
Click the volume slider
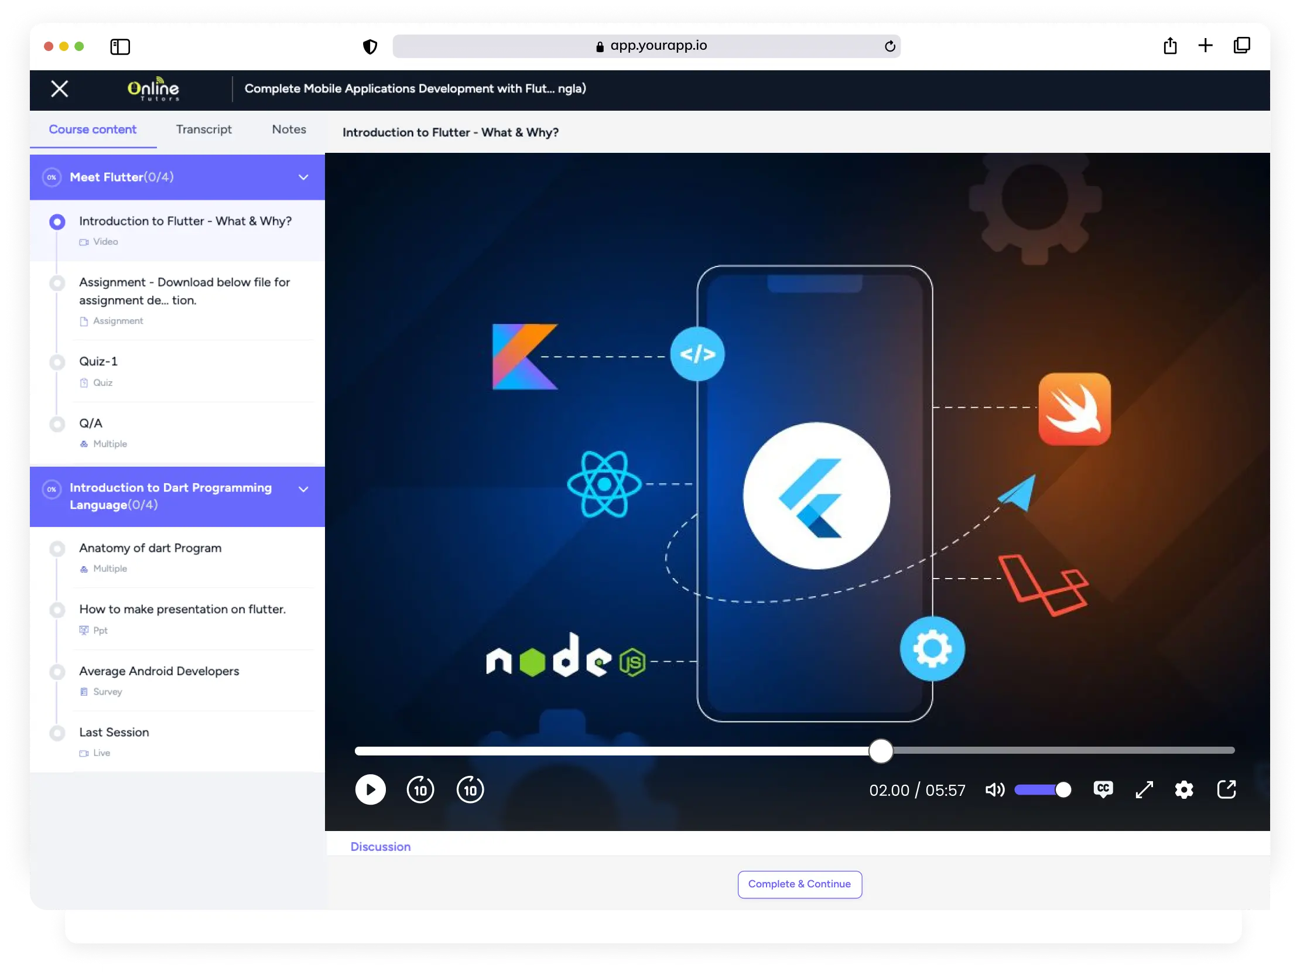point(1042,789)
